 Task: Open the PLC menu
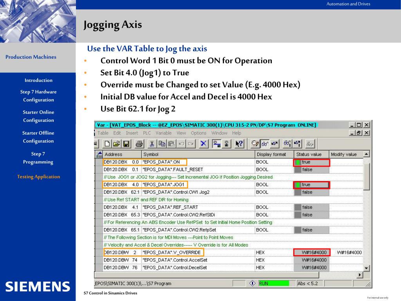click(147, 133)
